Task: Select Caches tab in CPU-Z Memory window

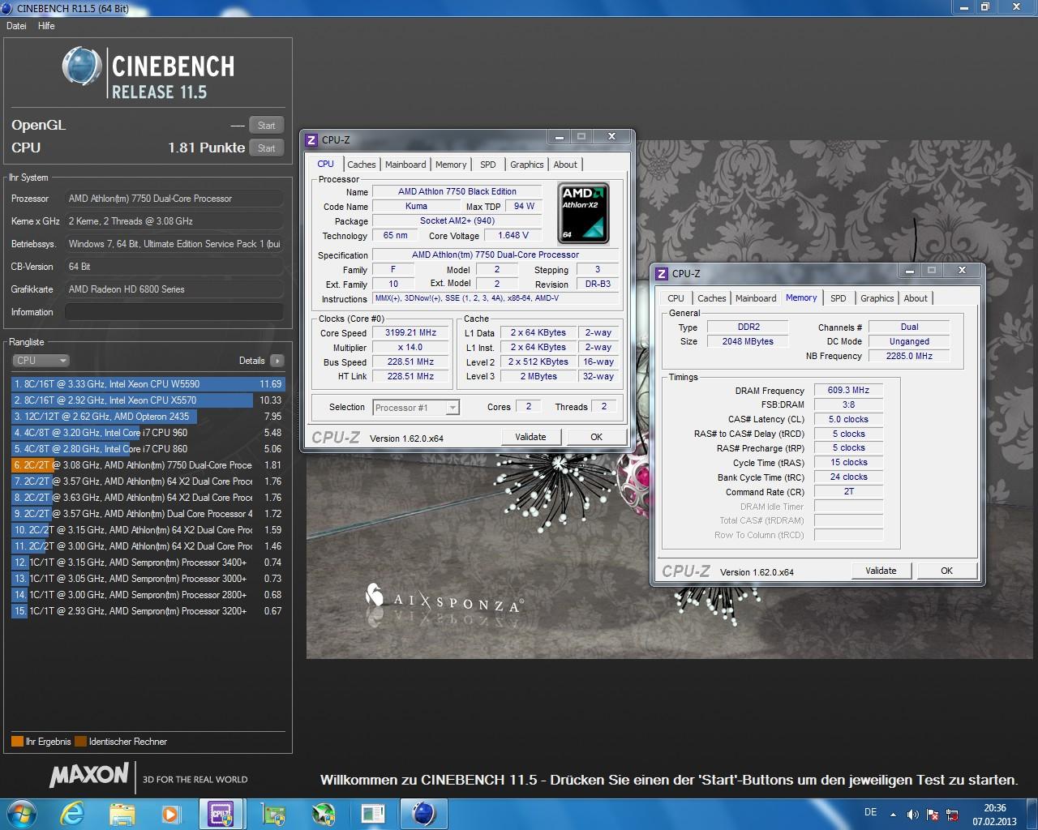Action: click(x=711, y=298)
